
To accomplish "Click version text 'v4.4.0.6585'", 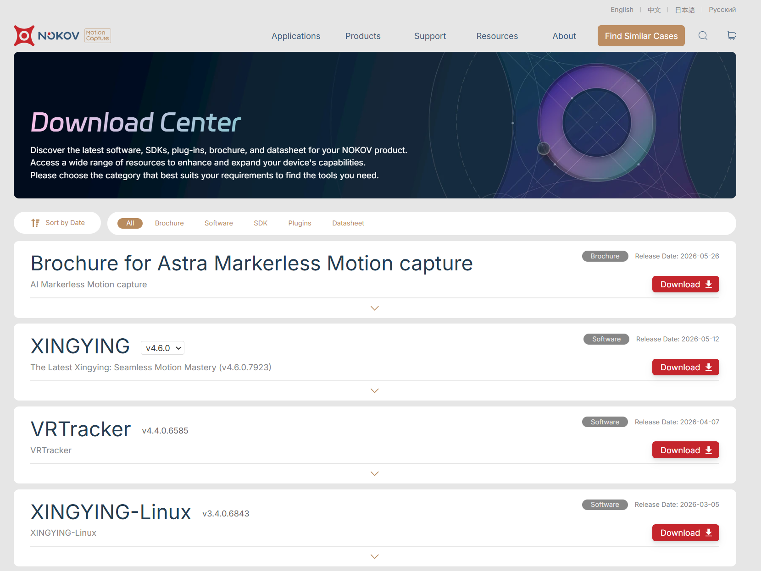I will (x=165, y=431).
